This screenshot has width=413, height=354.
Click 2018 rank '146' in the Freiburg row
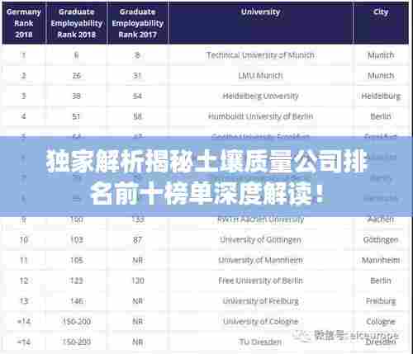tap(77, 301)
